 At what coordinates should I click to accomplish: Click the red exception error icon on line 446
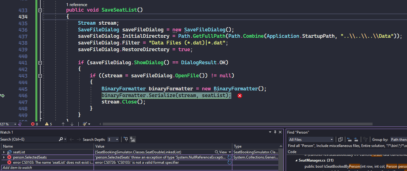coord(240,96)
